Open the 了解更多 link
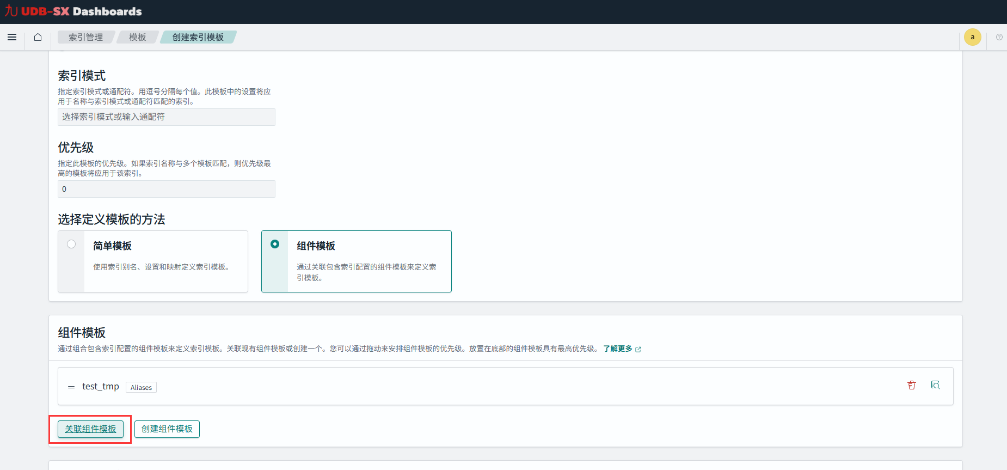 pos(618,349)
